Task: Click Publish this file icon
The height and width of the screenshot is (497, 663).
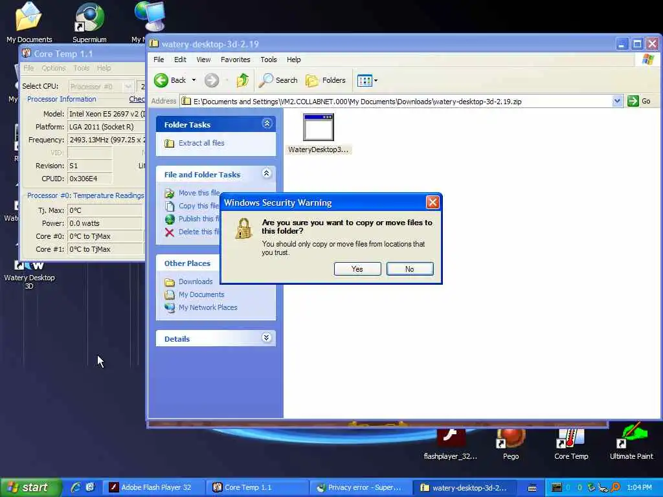Action: click(170, 219)
